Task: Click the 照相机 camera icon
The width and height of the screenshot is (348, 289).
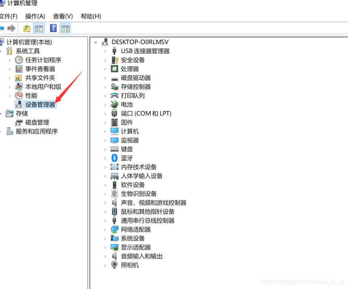Action: coord(114,265)
